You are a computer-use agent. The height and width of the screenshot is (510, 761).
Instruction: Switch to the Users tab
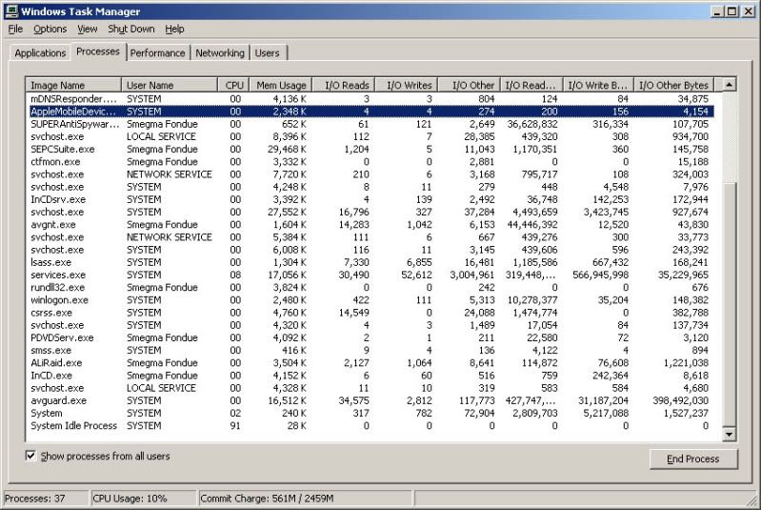(268, 53)
